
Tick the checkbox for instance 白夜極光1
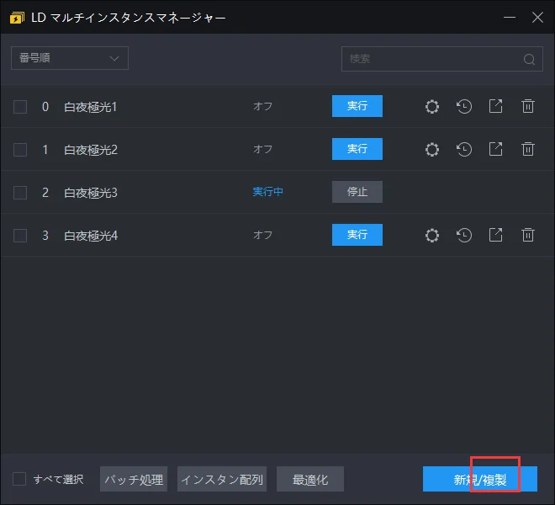[x=20, y=107]
